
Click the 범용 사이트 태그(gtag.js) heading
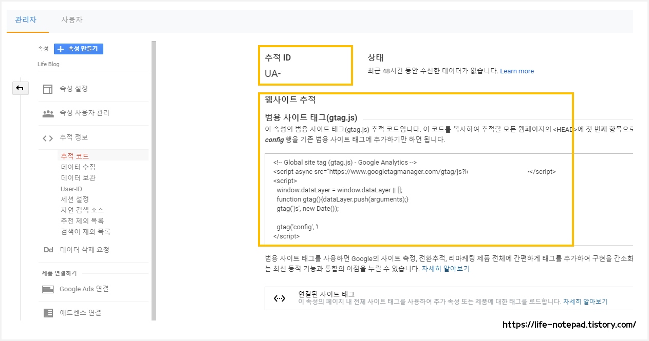(x=311, y=117)
